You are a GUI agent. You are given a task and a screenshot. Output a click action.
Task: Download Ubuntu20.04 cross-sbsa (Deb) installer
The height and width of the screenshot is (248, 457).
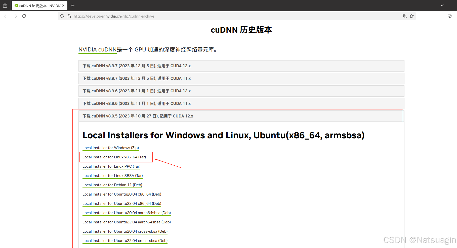tap(125, 231)
